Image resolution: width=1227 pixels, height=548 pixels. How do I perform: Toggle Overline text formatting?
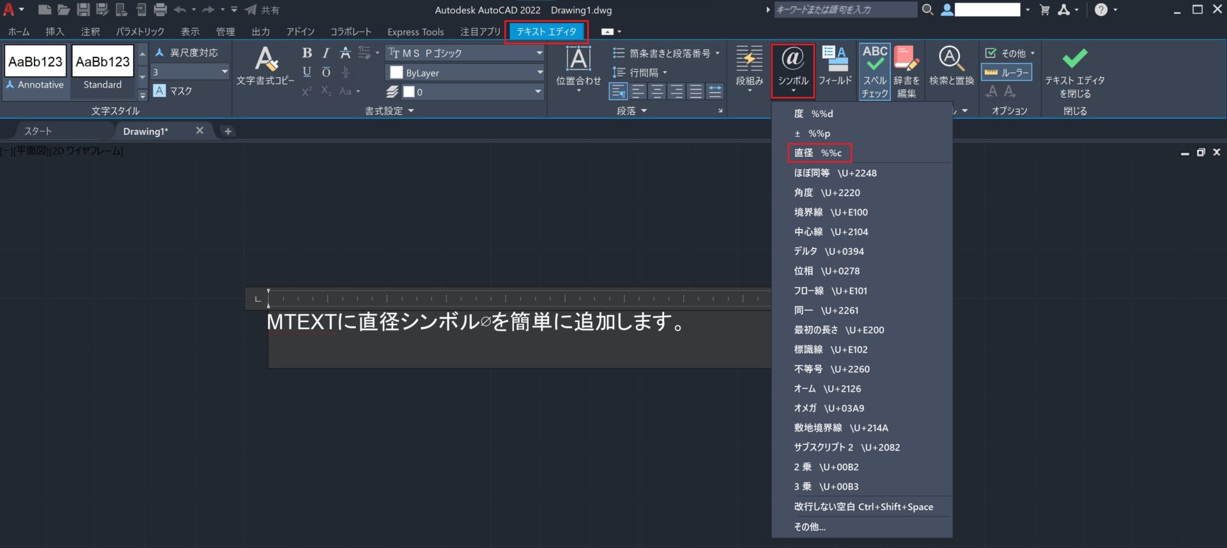(326, 72)
